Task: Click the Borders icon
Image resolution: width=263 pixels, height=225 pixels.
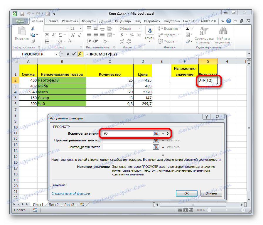Action: coord(47,41)
